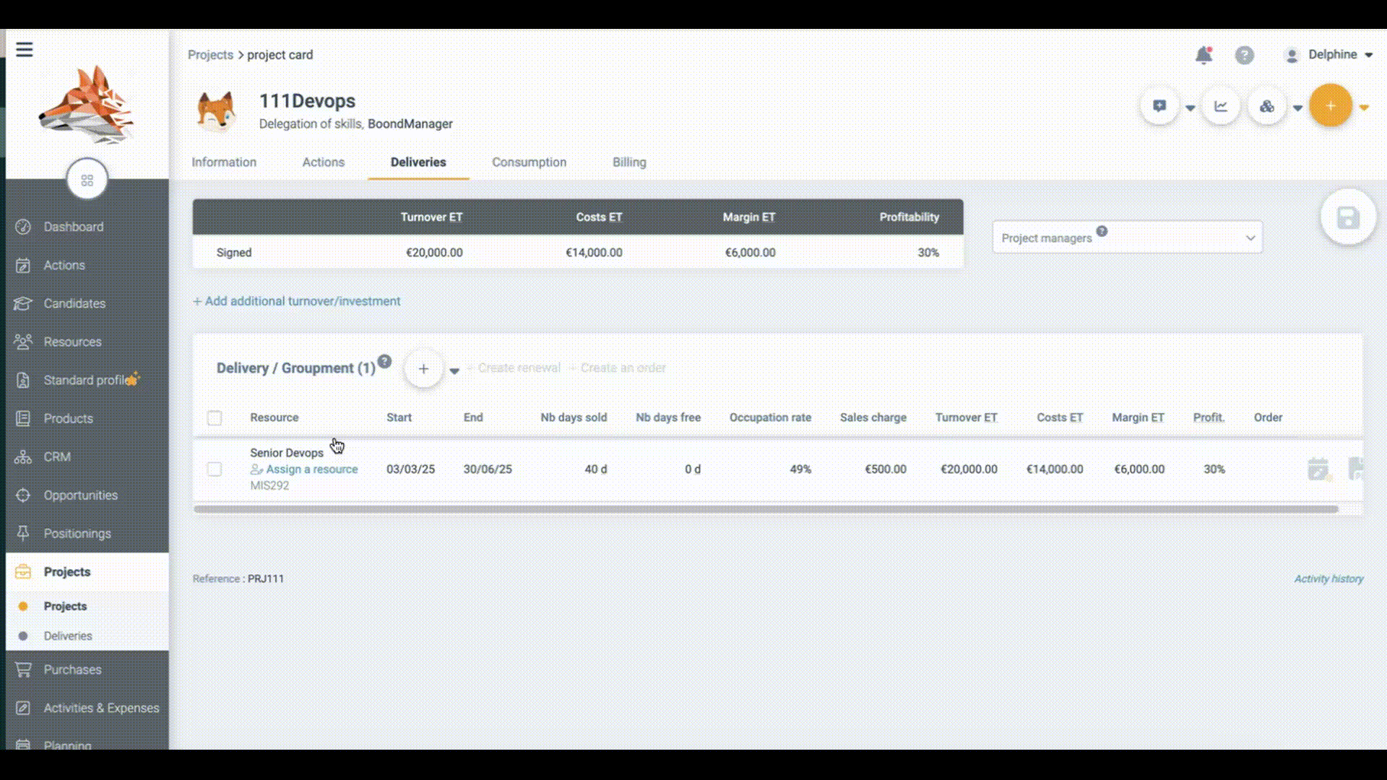Click the Actions sidebar icon
This screenshot has height=780, width=1387.
pos(23,265)
